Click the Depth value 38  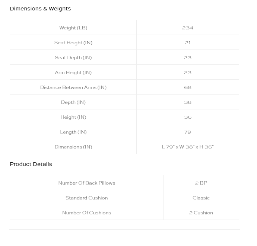pos(188,102)
